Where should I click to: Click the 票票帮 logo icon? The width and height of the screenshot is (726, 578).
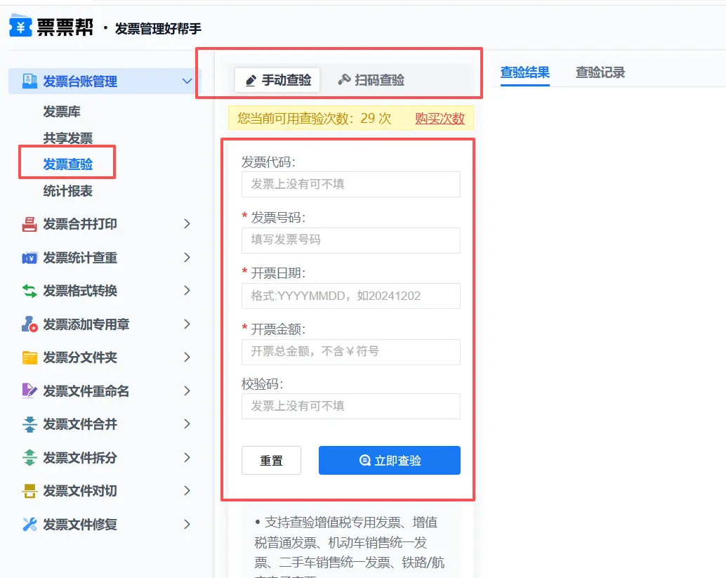(20, 27)
